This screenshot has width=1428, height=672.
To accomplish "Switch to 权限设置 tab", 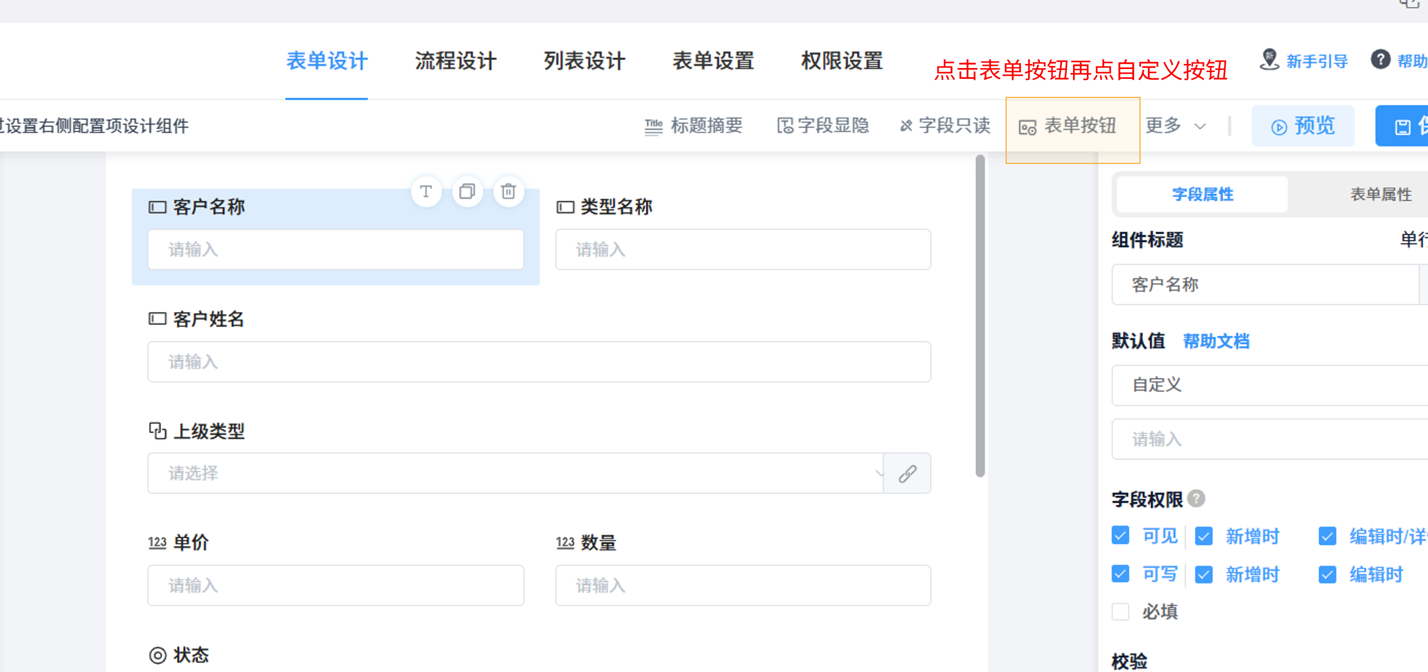I will [842, 61].
